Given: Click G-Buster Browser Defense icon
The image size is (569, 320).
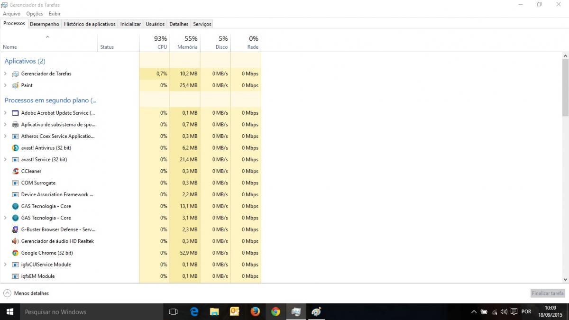Looking at the screenshot, I should coord(15,229).
